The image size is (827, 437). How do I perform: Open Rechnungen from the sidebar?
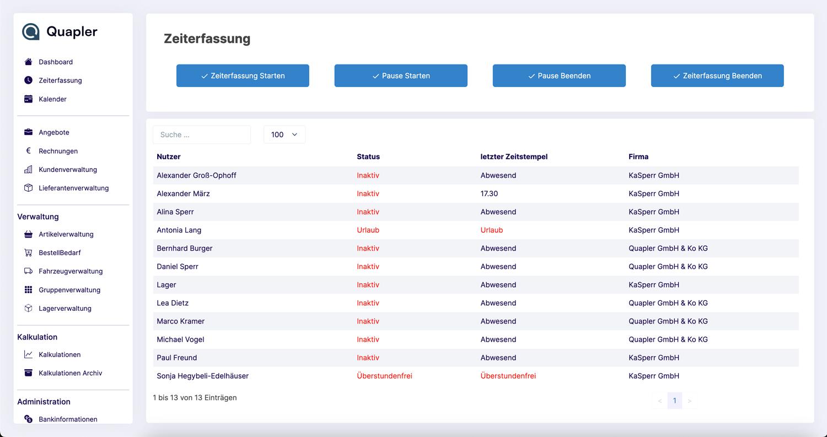coord(58,151)
